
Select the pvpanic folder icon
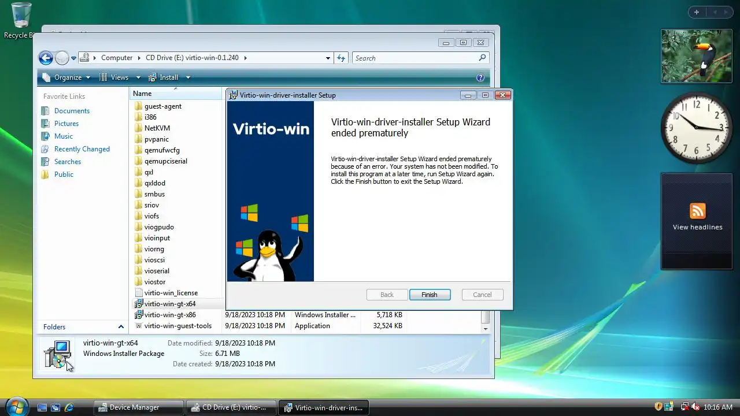138,139
